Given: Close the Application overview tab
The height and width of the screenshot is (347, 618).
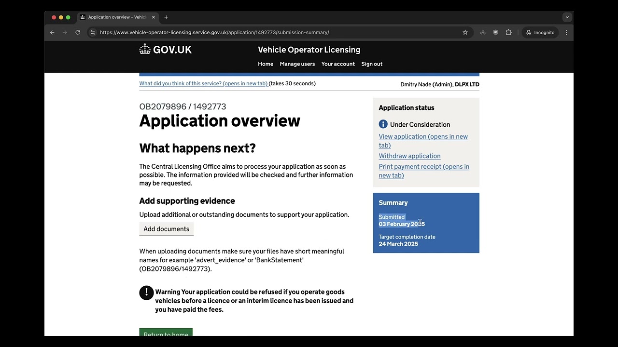Looking at the screenshot, I should pos(154,17).
